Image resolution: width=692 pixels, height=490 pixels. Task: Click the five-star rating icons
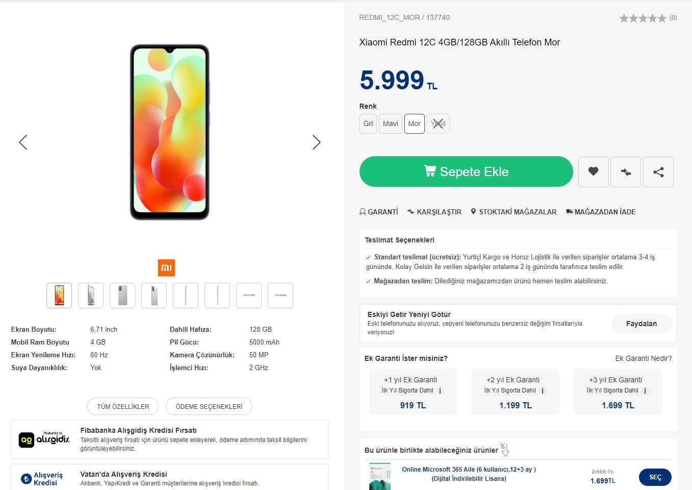(x=643, y=18)
